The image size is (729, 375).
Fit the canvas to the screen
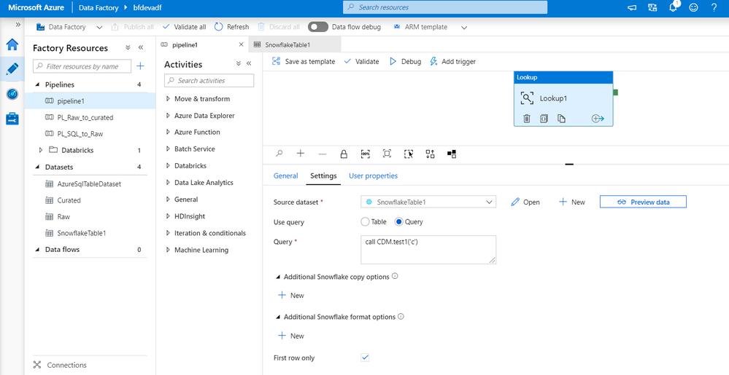[x=387, y=154]
